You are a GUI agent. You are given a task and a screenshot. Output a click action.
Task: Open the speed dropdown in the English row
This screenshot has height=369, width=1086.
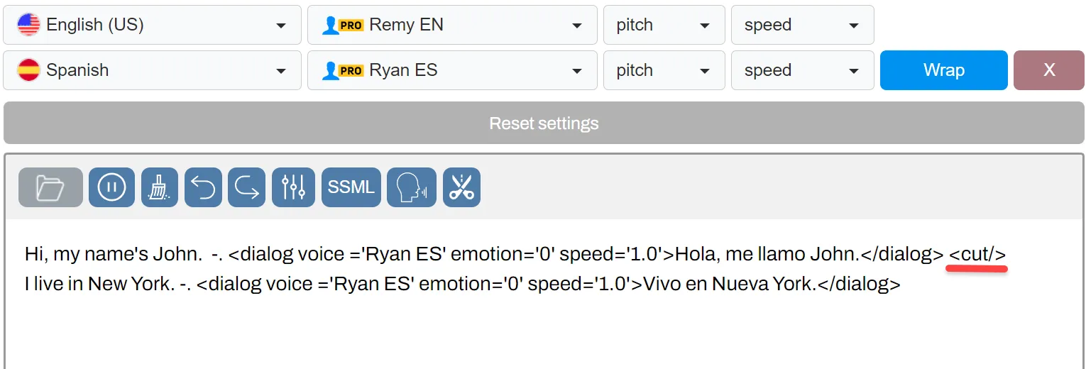point(803,25)
